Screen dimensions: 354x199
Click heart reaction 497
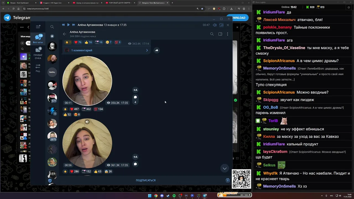pyautogui.click(x=74, y=109)
